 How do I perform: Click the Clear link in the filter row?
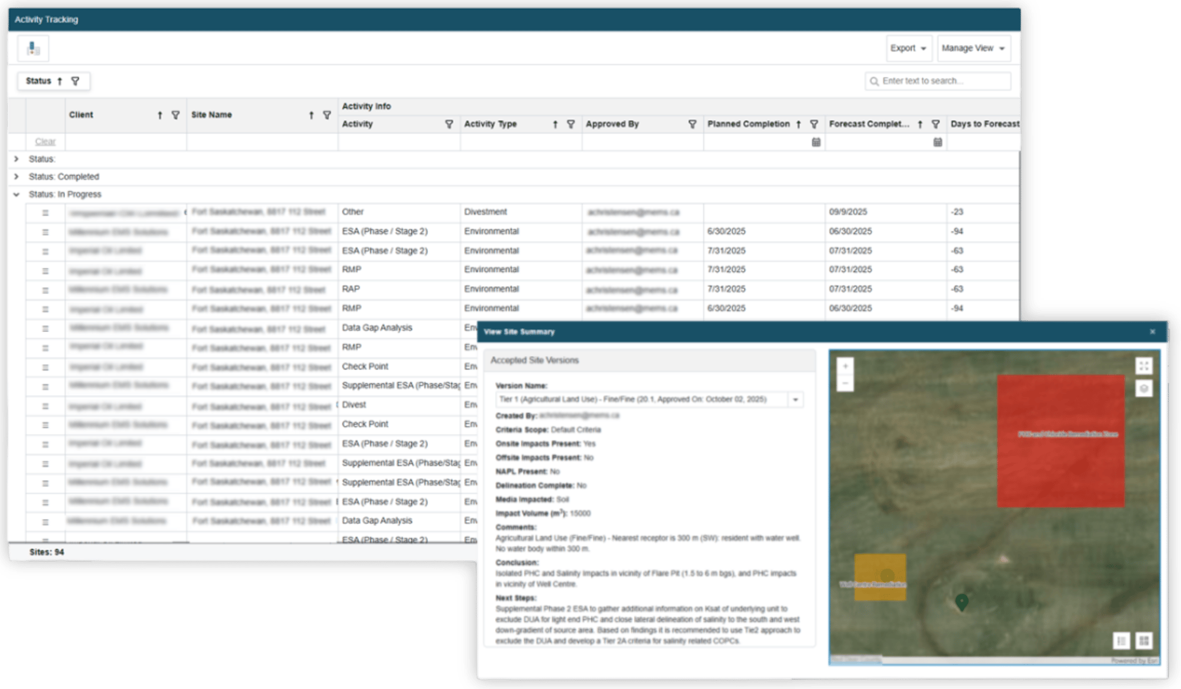coord(45,142)
